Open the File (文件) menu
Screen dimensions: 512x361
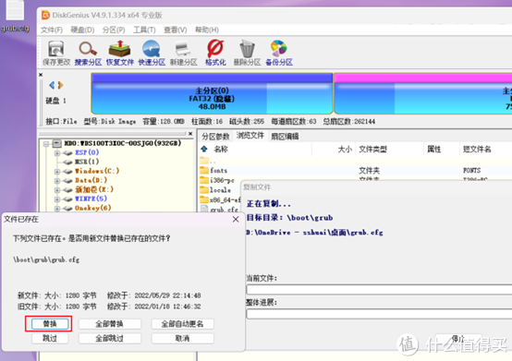click(x=51, y=30)
